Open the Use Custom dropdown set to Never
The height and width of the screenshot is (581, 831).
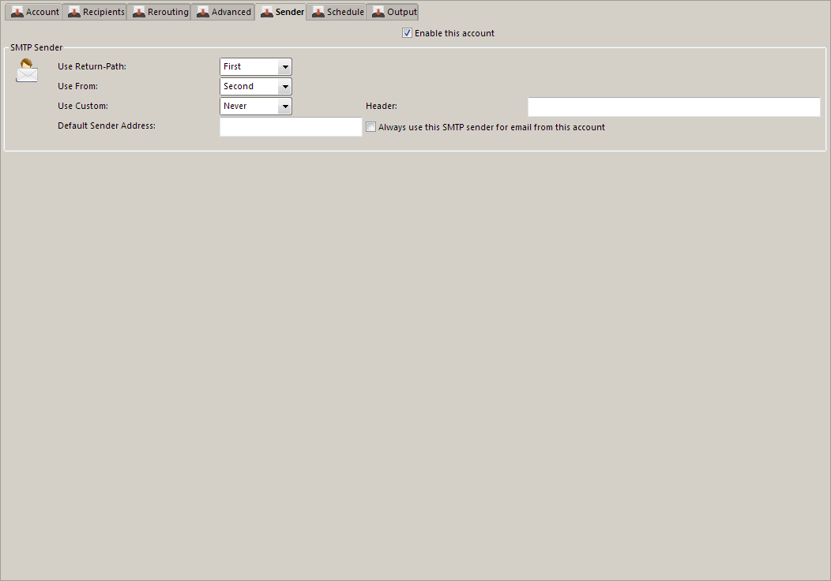[x=284, y=107]
